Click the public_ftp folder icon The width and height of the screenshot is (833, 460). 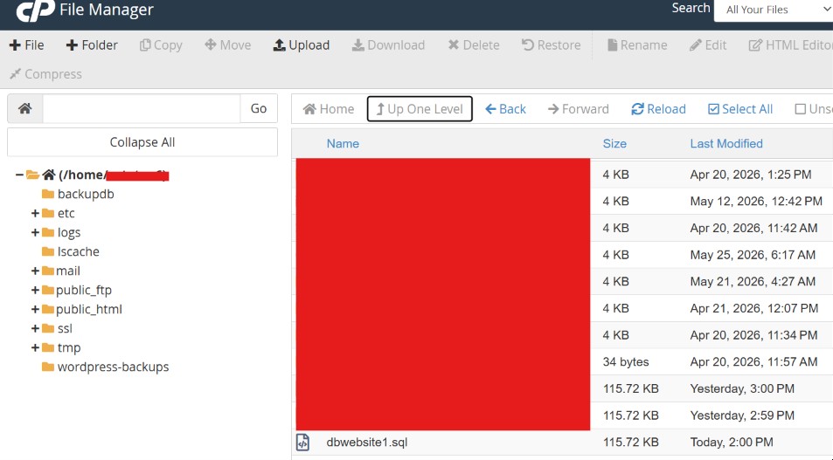(48, 290)
